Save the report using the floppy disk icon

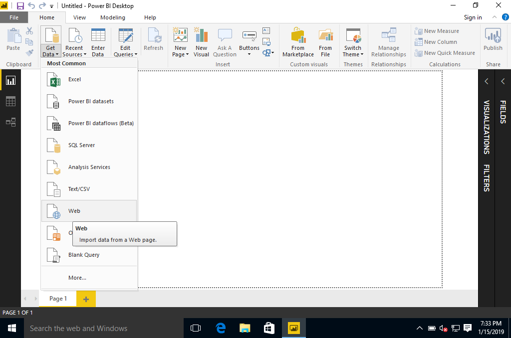pyautogui.click(x=20, y=6)
